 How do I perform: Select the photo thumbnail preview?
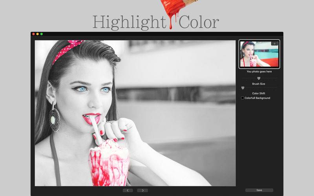(259, 54)
